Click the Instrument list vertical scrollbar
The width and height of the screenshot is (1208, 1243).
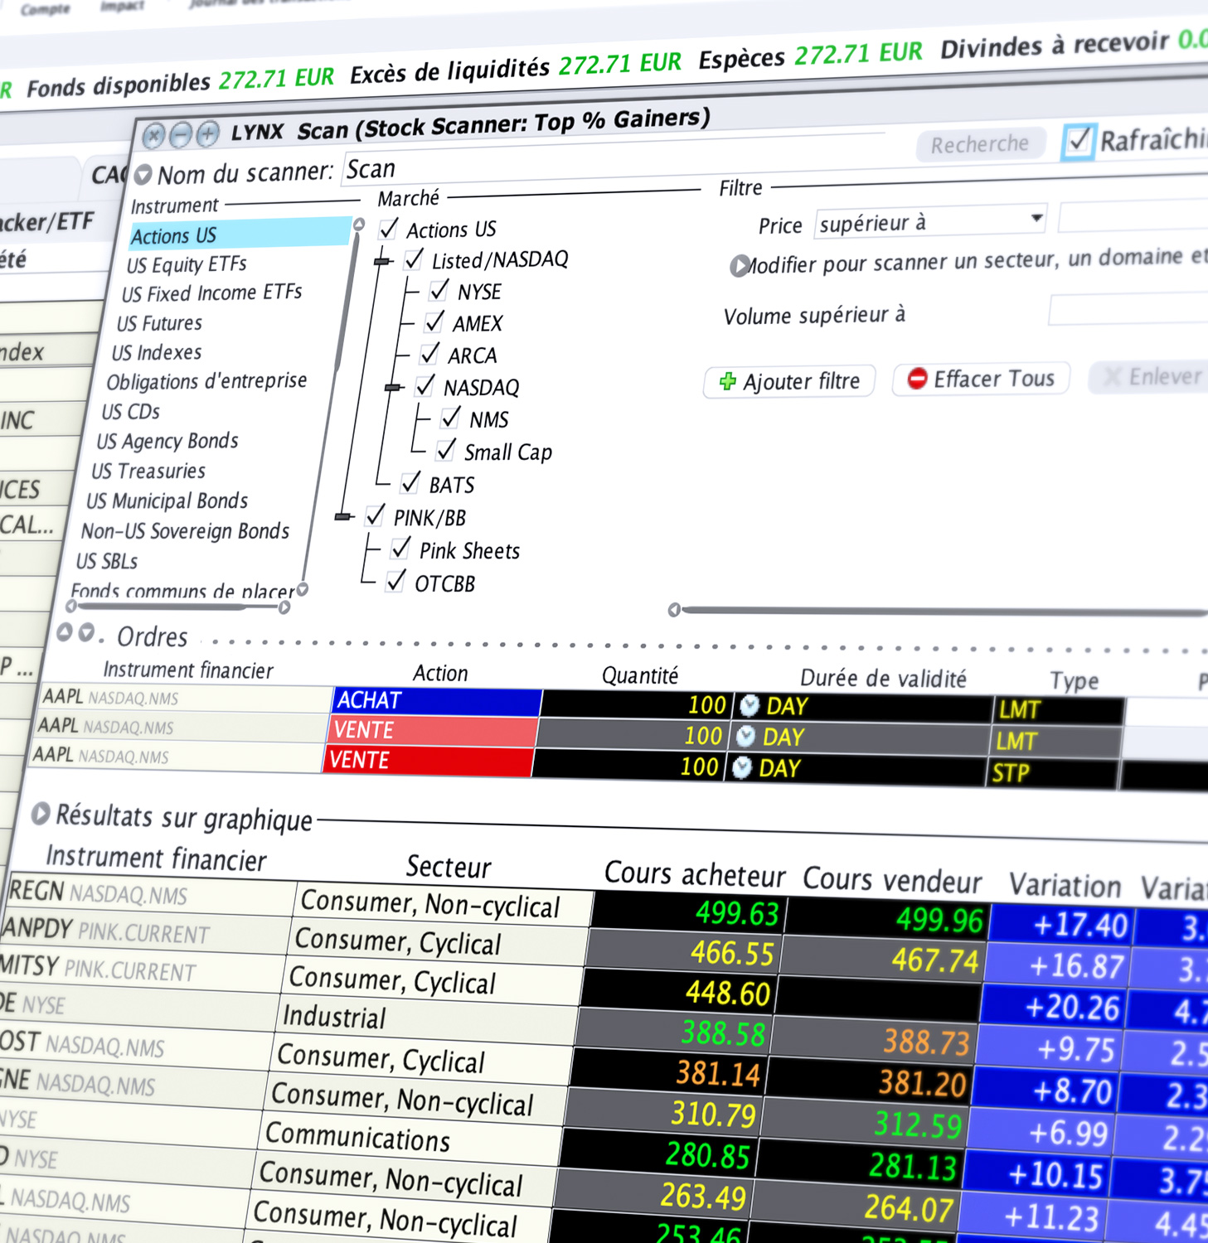(x=332, y=406)
